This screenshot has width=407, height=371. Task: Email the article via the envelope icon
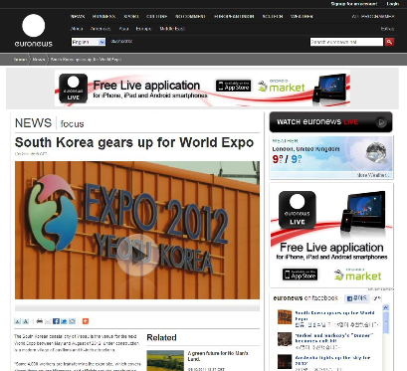coord(48,321)
